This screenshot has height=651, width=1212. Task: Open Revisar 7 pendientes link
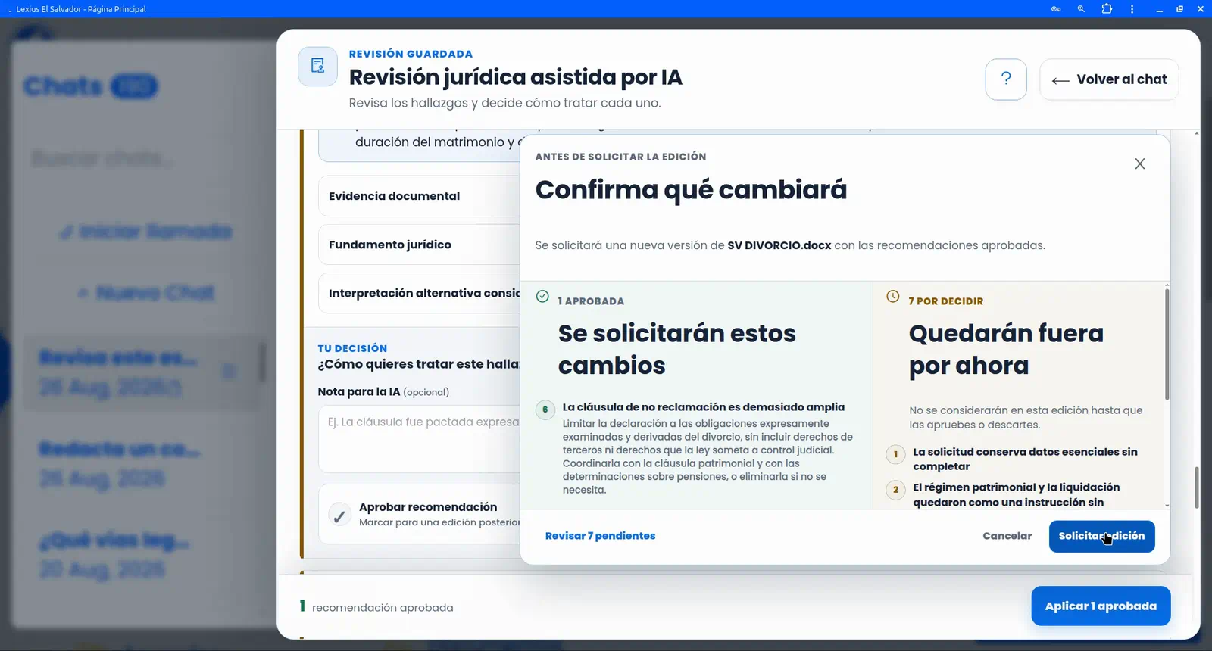point(600,536)
